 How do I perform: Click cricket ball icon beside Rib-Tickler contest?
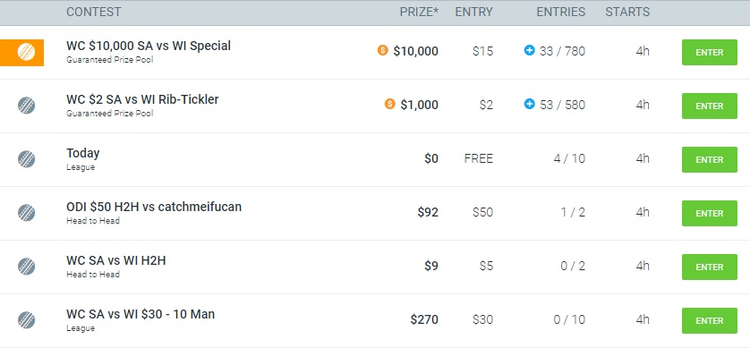pos(26,106)
